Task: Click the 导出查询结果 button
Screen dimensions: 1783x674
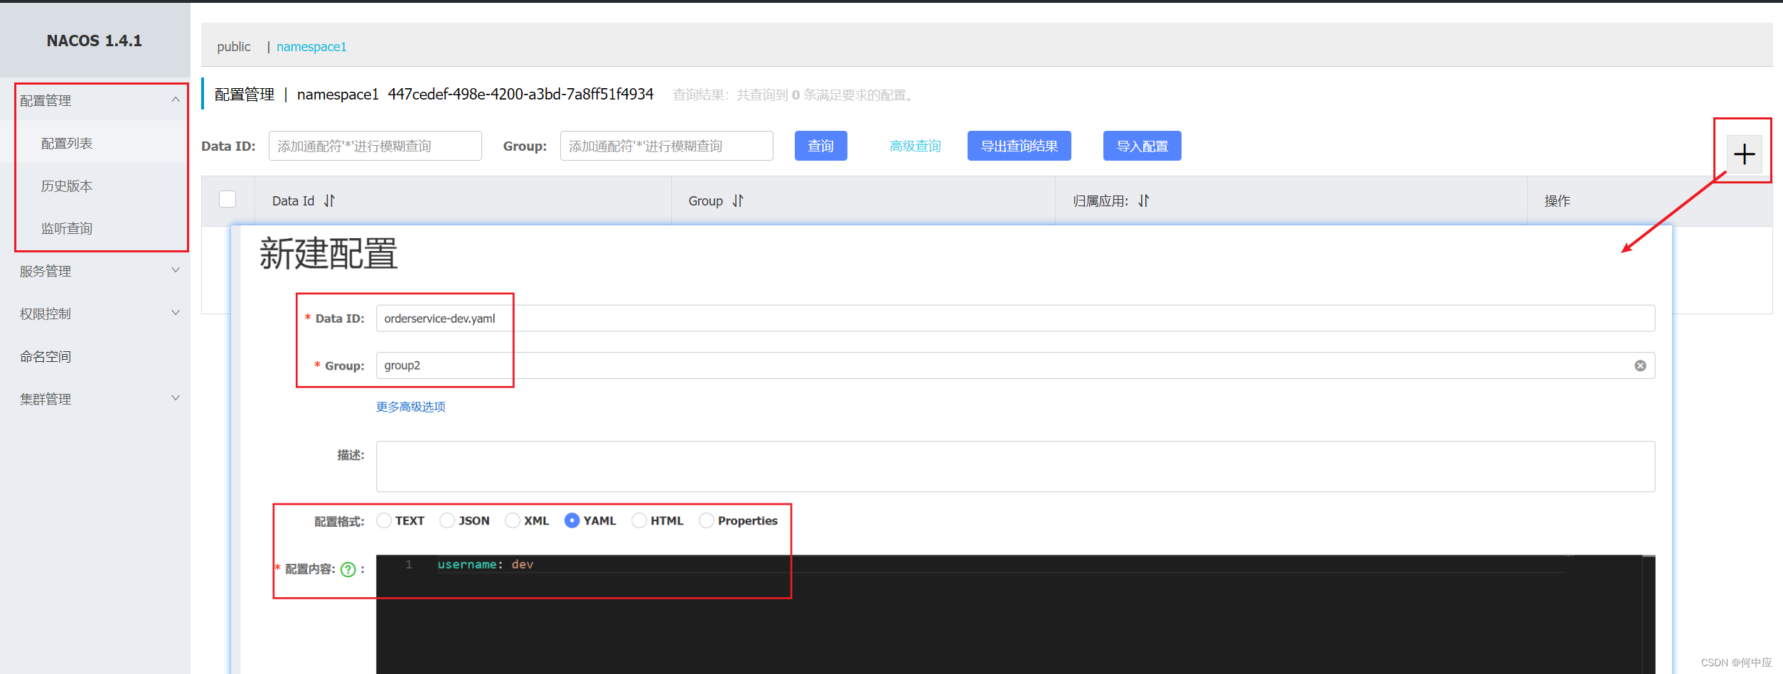Action: pos(1019,146)
